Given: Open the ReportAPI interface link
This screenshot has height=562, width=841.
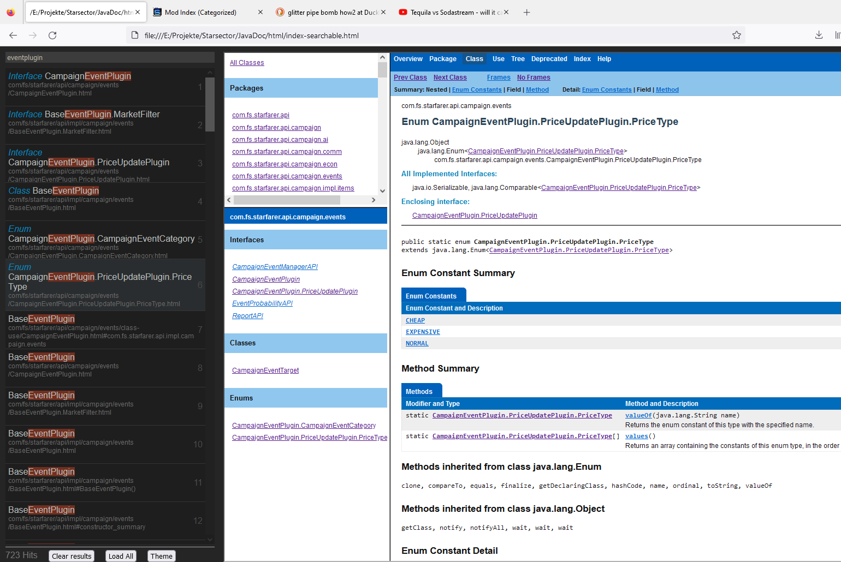Looking at the screenshot, I should pos(247,316).
